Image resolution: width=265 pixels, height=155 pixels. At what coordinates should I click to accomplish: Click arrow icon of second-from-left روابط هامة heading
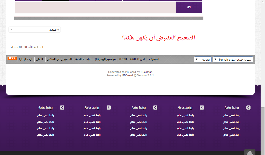coord(109,108)
